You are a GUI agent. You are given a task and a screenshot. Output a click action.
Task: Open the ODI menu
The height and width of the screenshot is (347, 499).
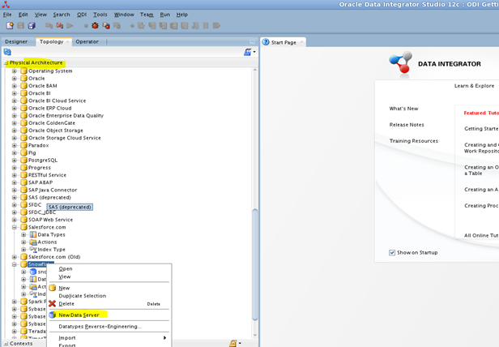pyautogui.click(x=82, y=15)
